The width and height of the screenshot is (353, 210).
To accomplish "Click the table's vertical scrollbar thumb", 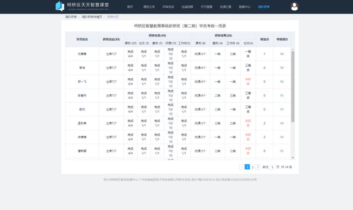I will pyautogui.click(x=293, y=87).
